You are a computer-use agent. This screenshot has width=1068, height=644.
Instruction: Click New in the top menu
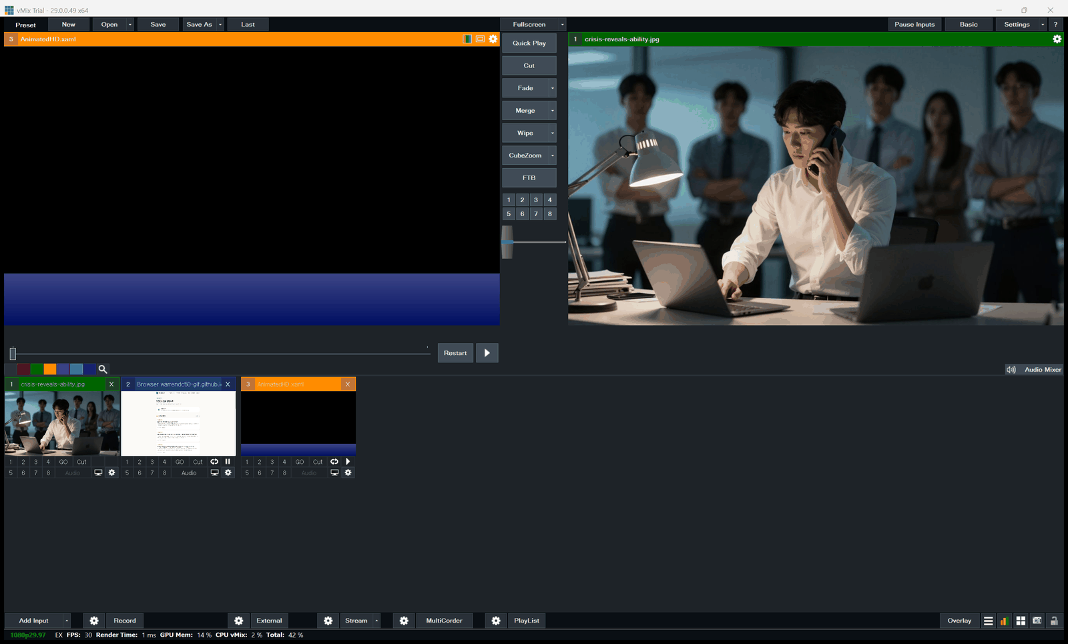(x=69, y=25)
